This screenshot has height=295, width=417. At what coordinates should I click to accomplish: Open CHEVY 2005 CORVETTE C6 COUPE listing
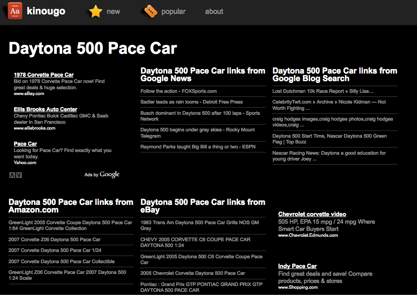[x=196, y=242]
